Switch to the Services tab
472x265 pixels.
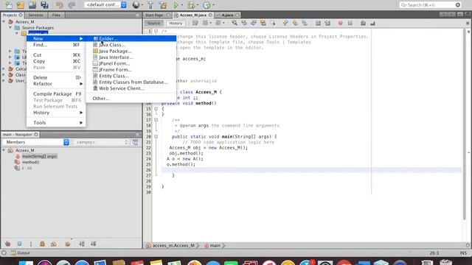(x=36, y=15)
